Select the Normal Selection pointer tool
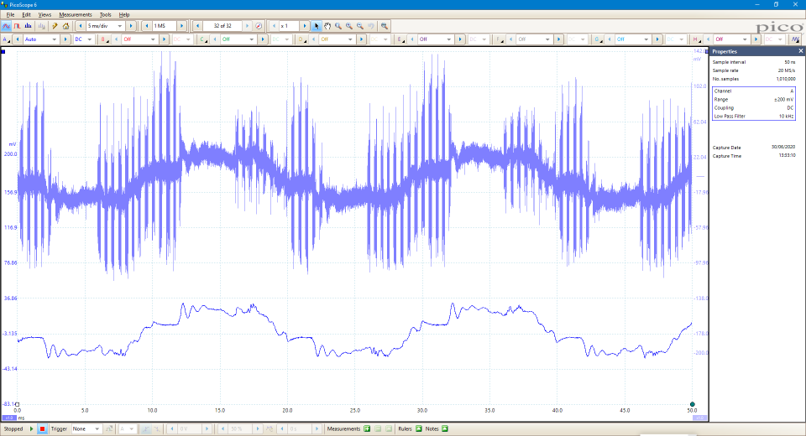Screen dimensions: 806x436 (x=317, y=26)
